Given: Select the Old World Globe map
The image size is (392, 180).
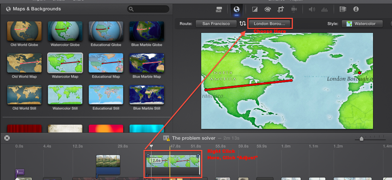Looking at the screenshot, I should pyautogui.click(x=24, y=31).
